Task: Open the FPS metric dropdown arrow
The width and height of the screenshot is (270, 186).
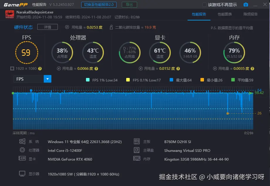Action: 48,79
